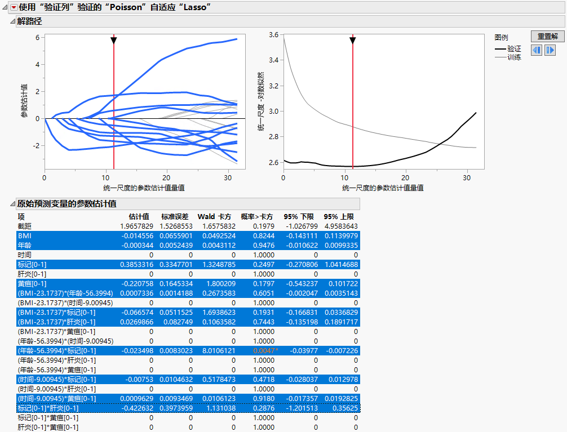Click the 95% 下限 column header
This screenshot has width=567, height=432.
coord(298,216)
